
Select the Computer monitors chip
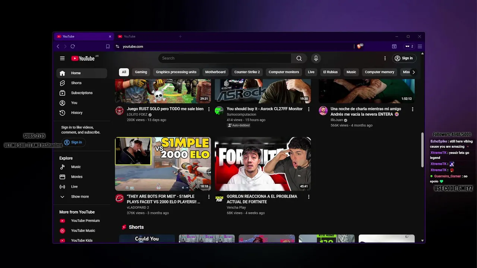point(284,72)
